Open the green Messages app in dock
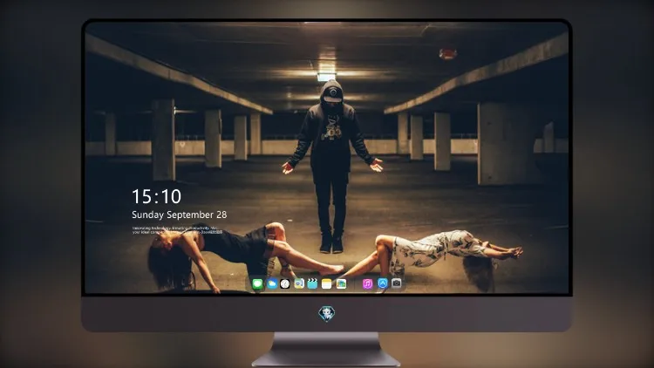 258,284
